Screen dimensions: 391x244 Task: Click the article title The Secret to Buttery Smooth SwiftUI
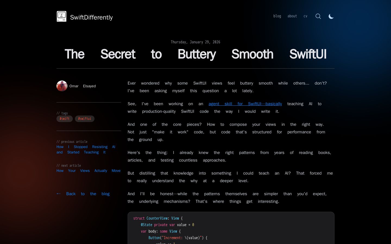point(195,54)
